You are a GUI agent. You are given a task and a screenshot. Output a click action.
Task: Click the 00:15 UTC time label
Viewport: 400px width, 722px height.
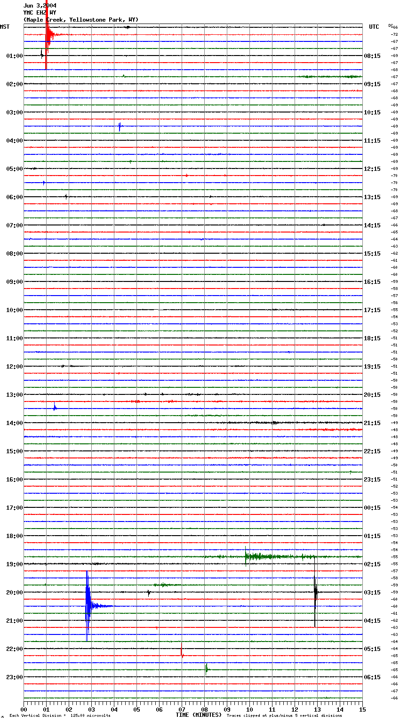click(372, 508)
